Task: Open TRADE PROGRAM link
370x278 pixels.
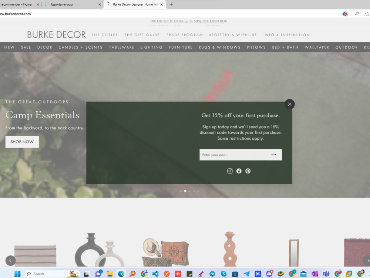Action: tap(185, 35)
